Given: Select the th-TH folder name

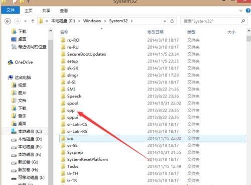Looking at the screenshot, I should 72,173.
